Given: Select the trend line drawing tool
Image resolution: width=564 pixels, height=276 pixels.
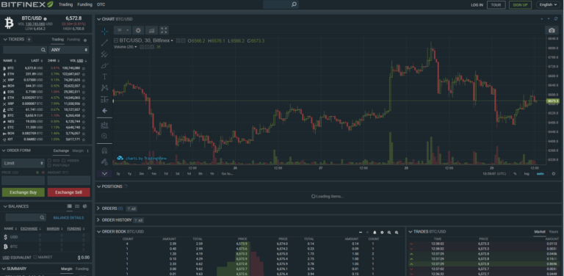Looking at the screenshot, I should [x=104, y=43].
